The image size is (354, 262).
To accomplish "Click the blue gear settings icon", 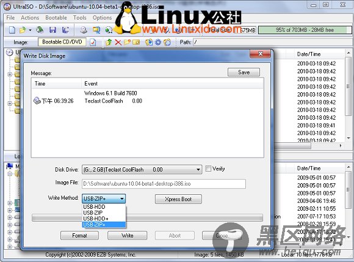I will (158, 42).
